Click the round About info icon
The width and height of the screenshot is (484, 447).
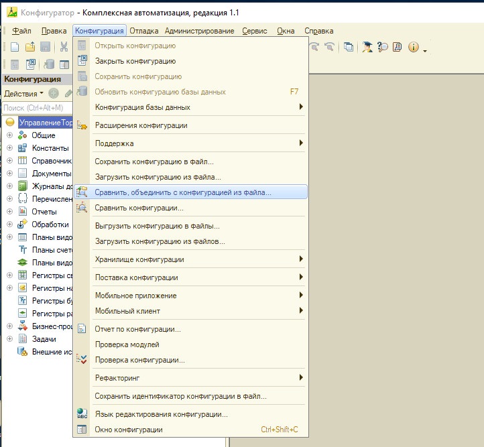(413, 47)
